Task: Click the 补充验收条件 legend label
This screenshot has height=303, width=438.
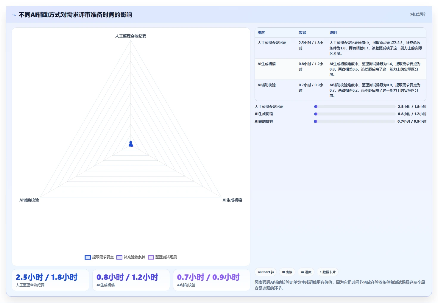Action: (135, 257)
